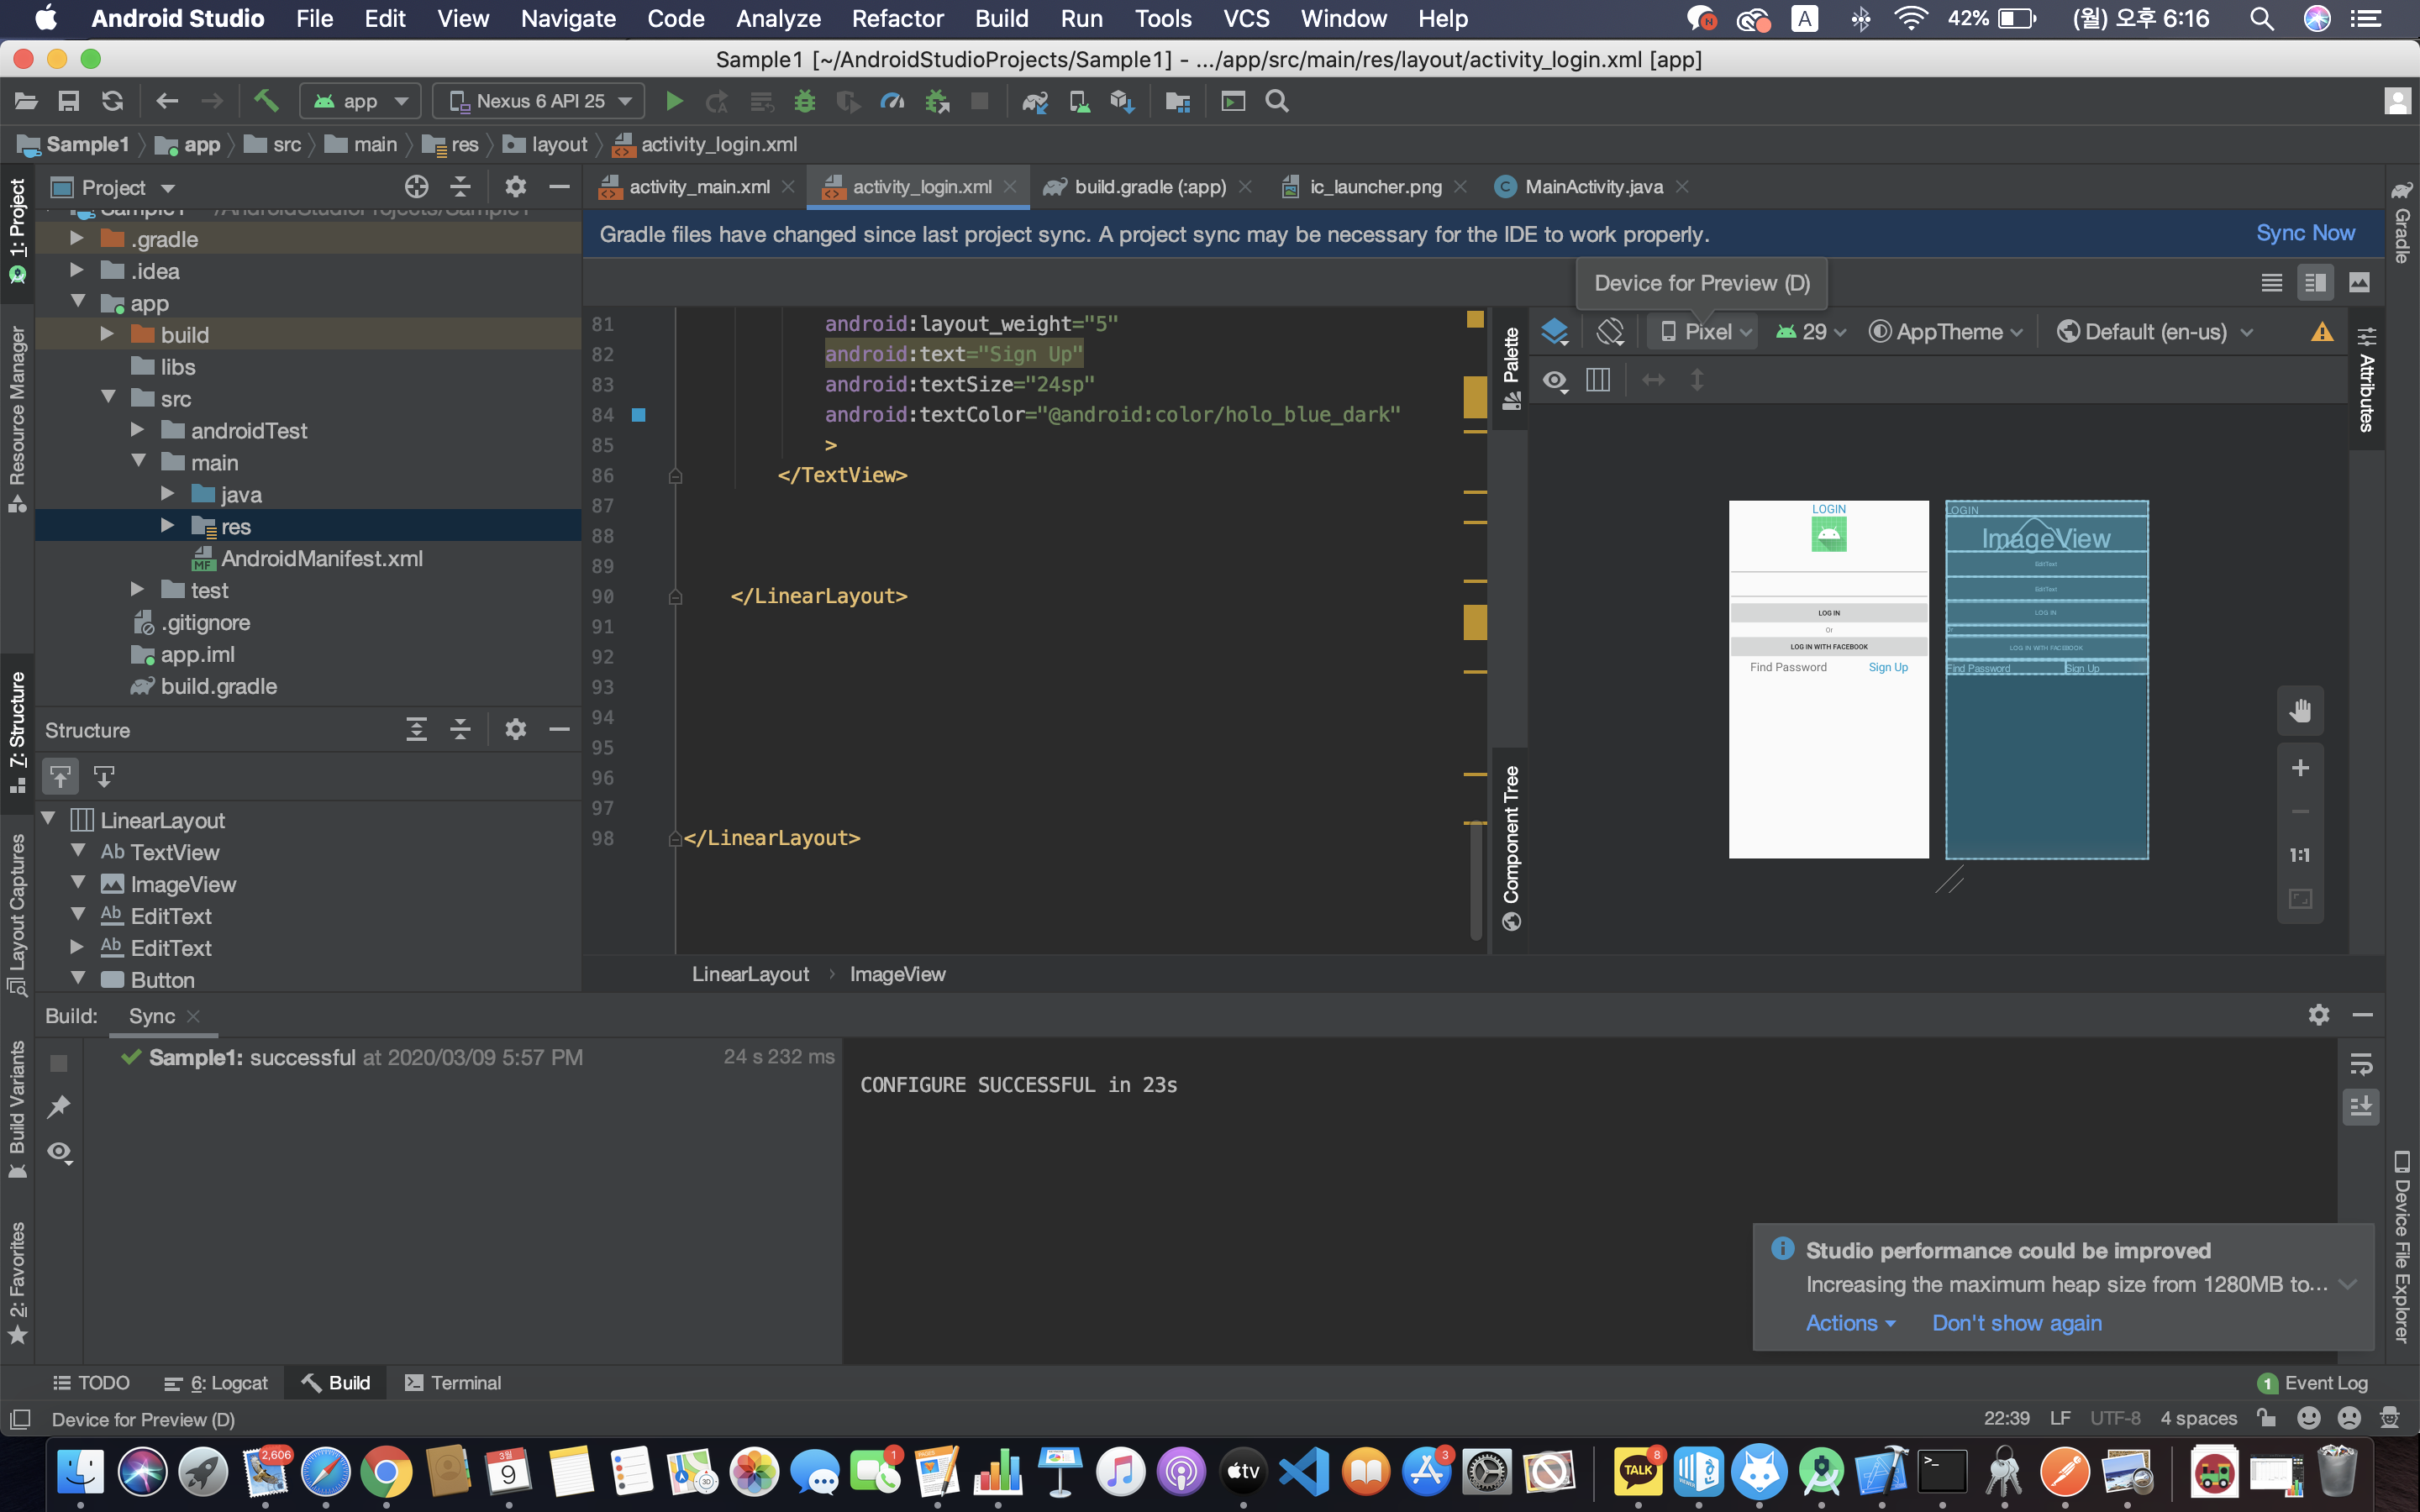Screen dimensions: 2420x1512
Task: Toggle the view options eye icon in design toolbar
Action: 1555,380
